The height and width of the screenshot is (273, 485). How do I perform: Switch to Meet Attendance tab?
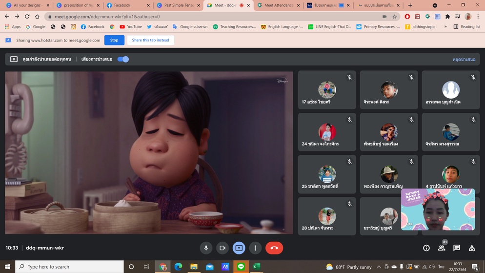tap(278, 5)
